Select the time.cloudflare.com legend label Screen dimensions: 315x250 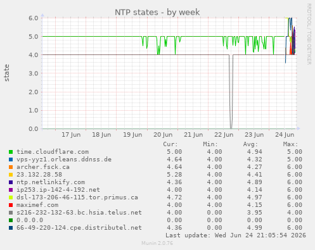53,152
